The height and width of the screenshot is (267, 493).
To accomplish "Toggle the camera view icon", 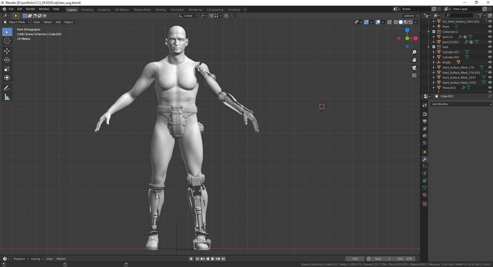I will 414,68.
